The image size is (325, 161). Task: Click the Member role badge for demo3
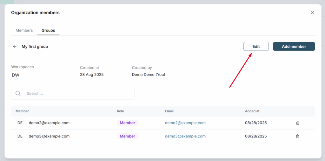point(128,136)
